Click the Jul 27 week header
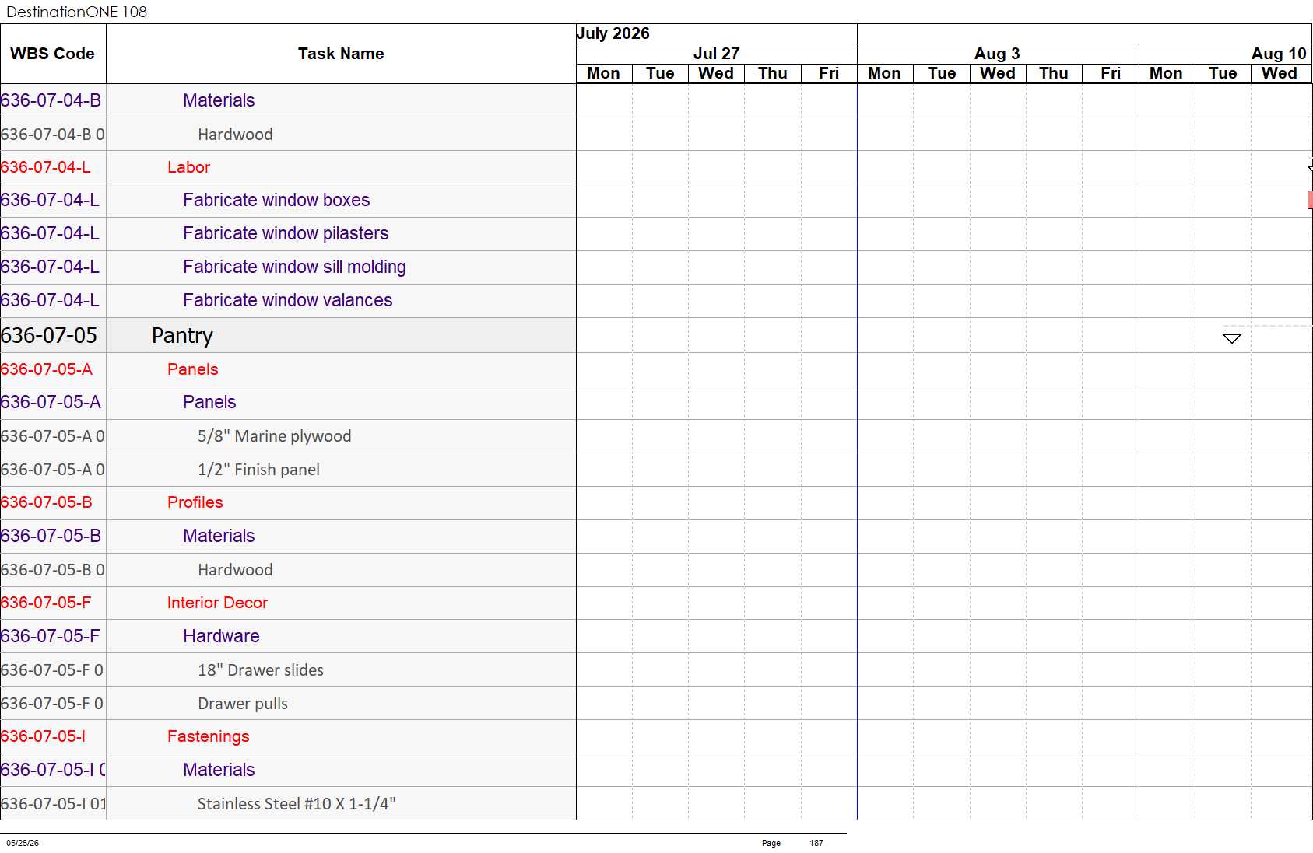This screenshot has height=853, width=1313. (716, 54)
